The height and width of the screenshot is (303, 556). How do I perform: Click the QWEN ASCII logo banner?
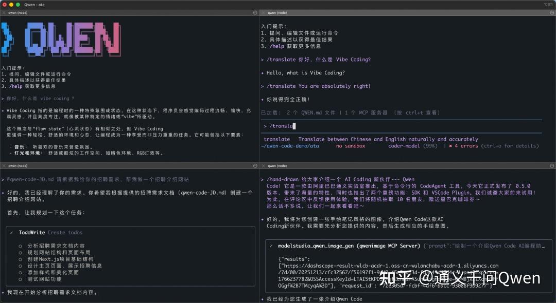tap(61, 39)
